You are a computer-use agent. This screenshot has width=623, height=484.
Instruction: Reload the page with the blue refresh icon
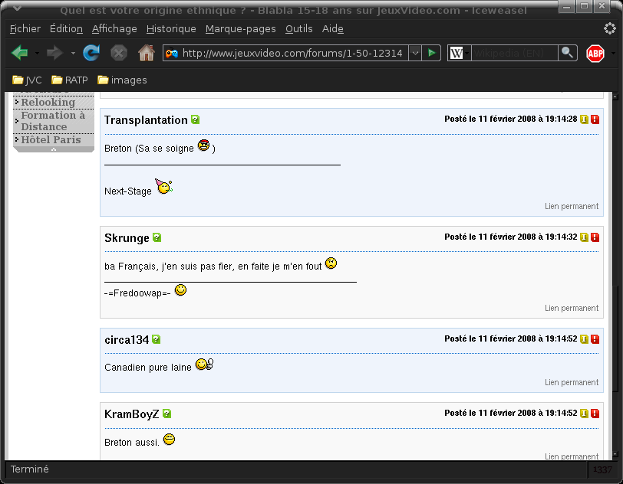click(x=91, y=53)
